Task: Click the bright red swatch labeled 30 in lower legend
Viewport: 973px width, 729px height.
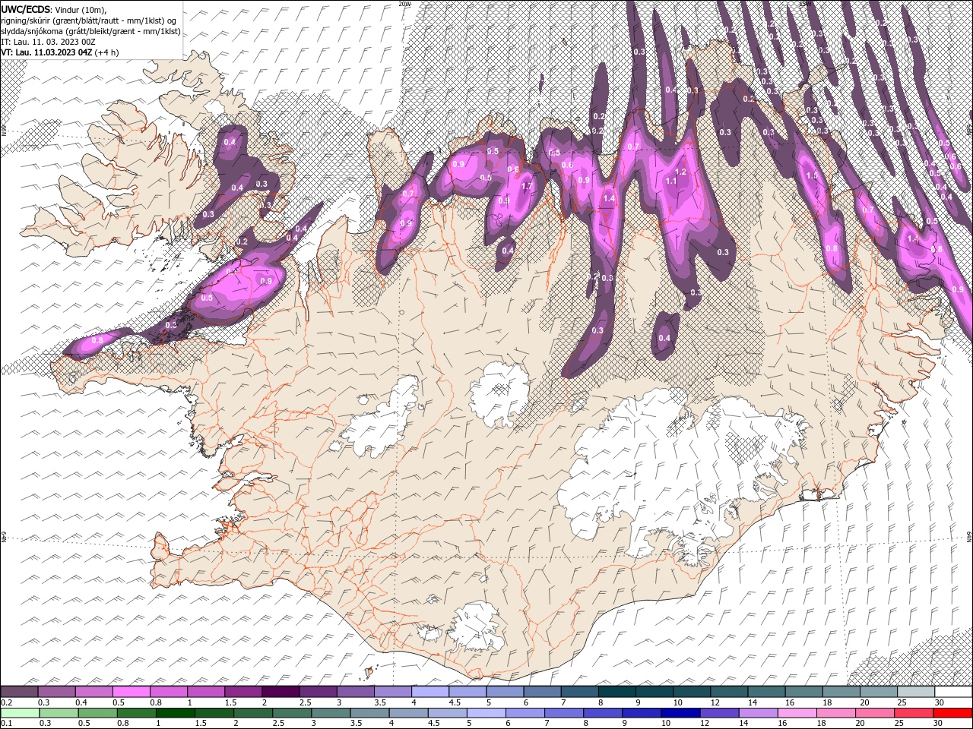Action: (953, 712)
